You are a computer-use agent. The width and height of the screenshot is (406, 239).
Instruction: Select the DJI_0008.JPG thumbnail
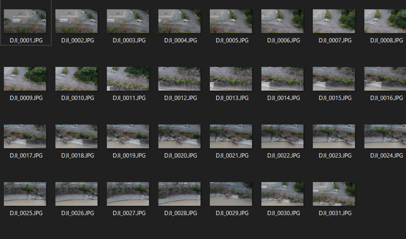point(385,21)
